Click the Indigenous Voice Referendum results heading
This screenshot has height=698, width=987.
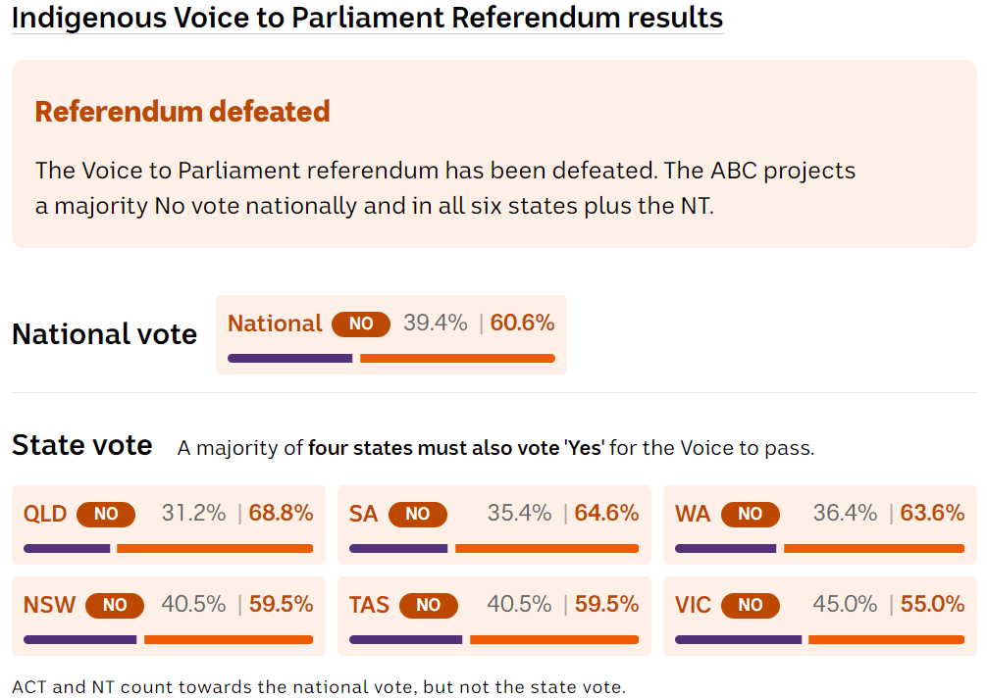click(367, 17)
